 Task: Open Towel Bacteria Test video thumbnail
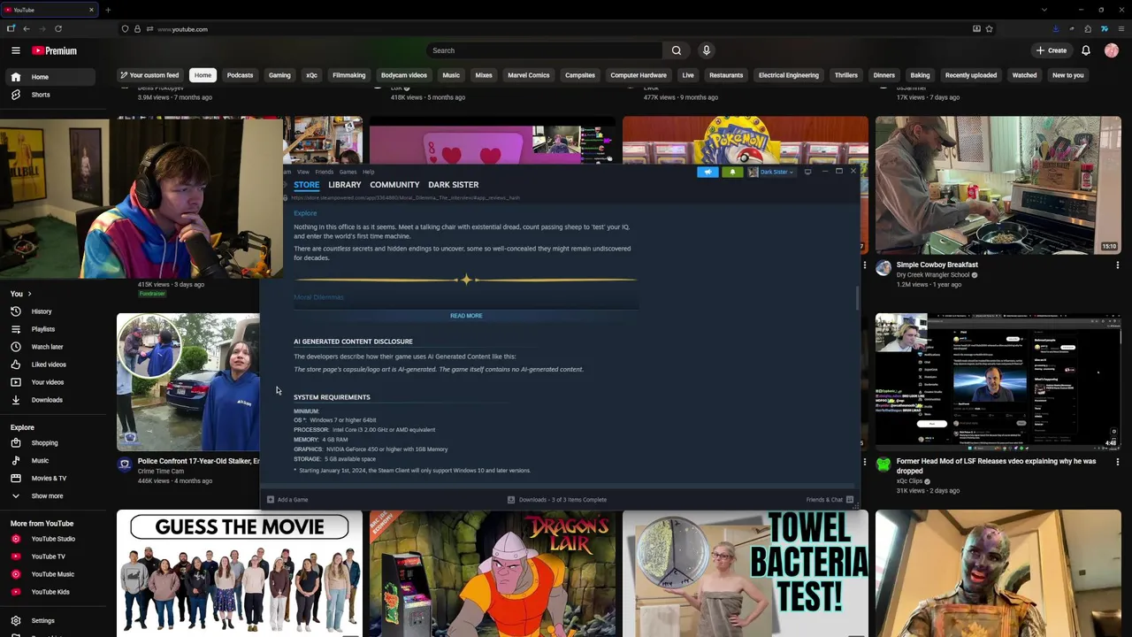(x=745, y=572)
